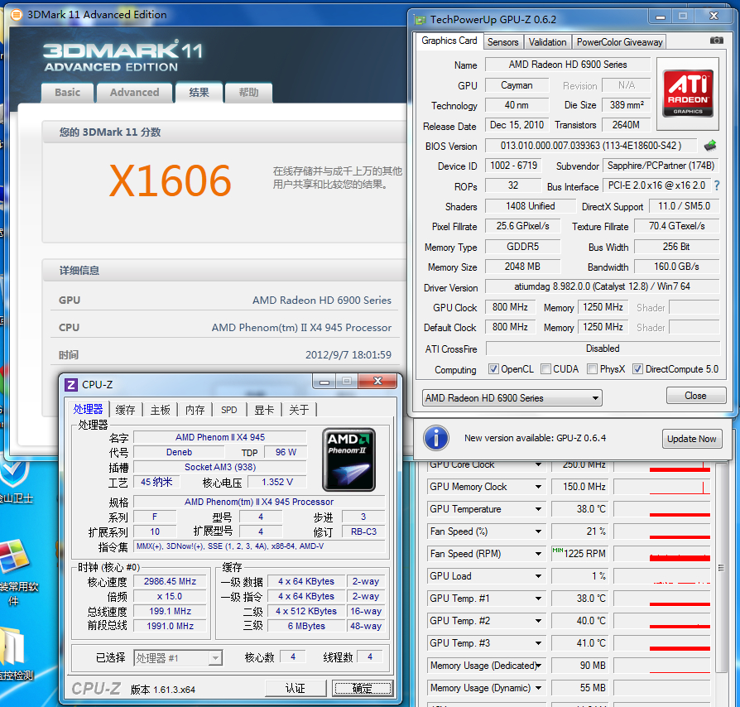Open the GPU Temp. #1 sensor dropdown
The width and height of the screenshot is (740, 707).
click(x=538, y=599)
